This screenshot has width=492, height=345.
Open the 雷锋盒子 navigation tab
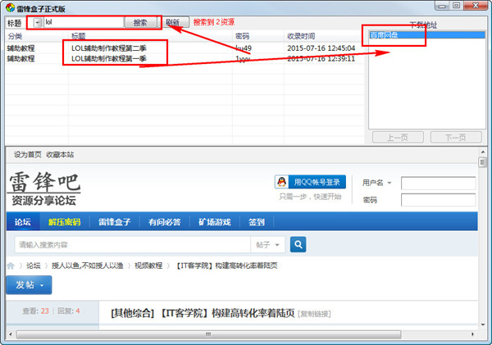point(115,222)
